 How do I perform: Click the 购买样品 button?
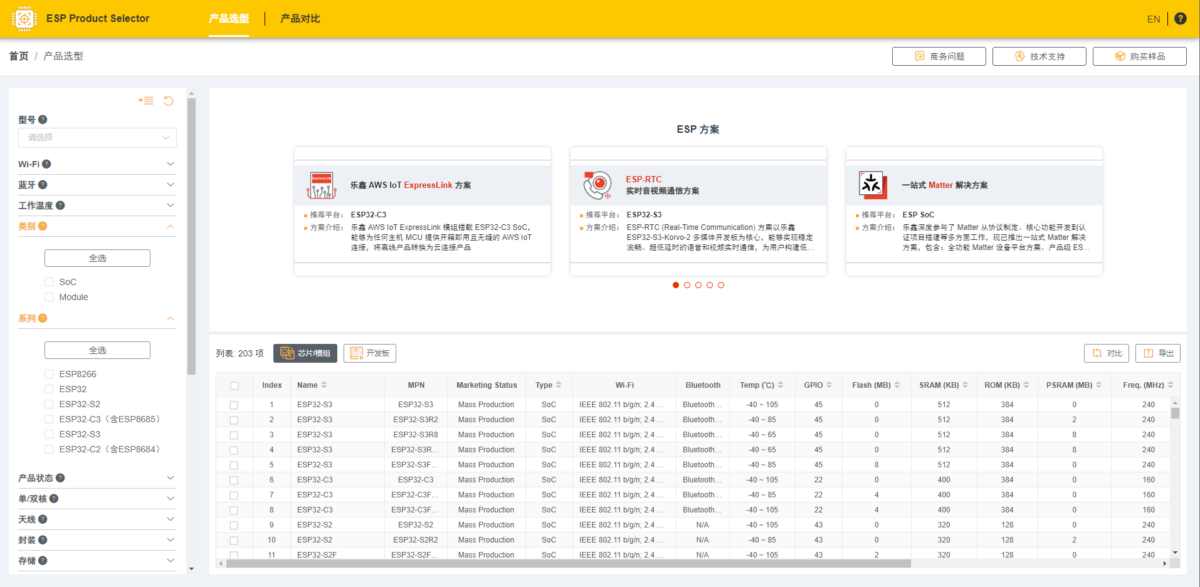[1140, 56]
